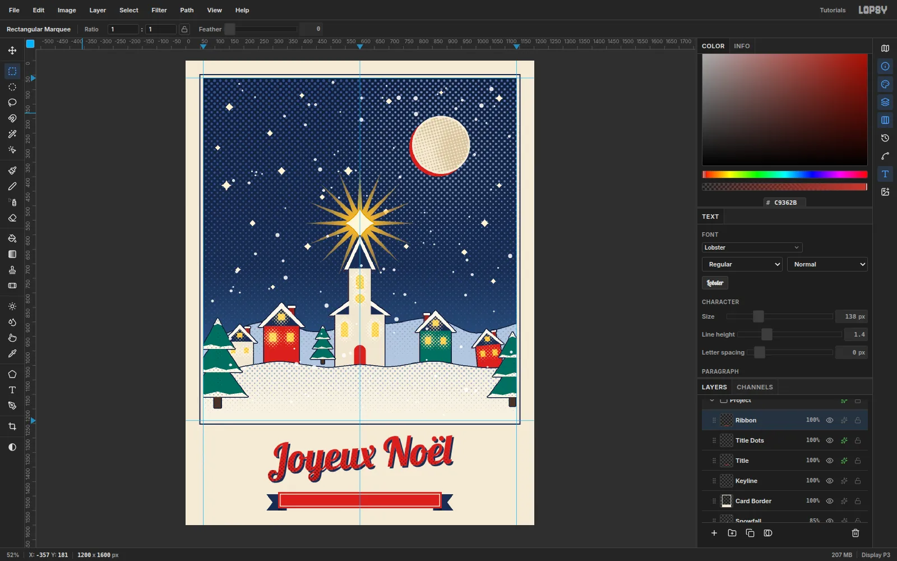Click the contrast adjustment tool icon
This screenshot has height=561, width=897.
click(x=12, y=447)
